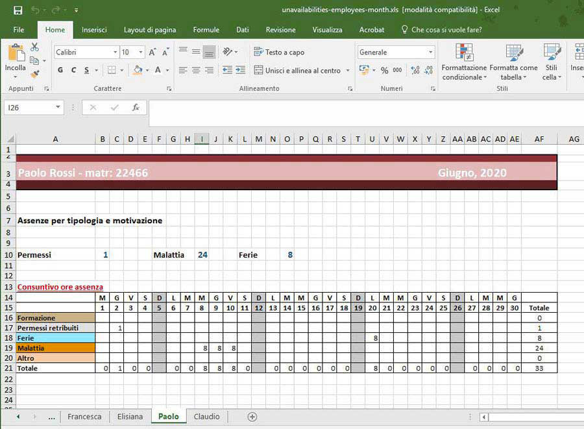Open the merge options dropdown arrow
Image resolution: width=584 pixels, height=429 pixels.
pyautogui.click(x=348, y=70)
